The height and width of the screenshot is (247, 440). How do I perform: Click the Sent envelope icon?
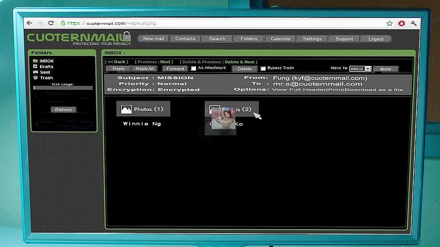click(x=35, y=72)
